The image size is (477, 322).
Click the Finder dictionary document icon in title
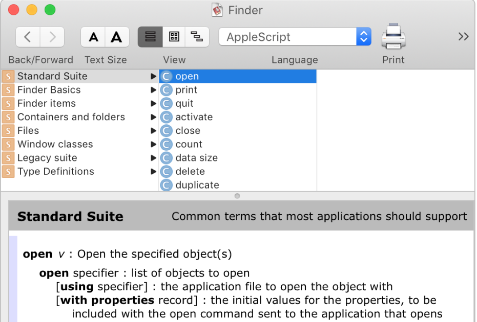tap(217, 10)
